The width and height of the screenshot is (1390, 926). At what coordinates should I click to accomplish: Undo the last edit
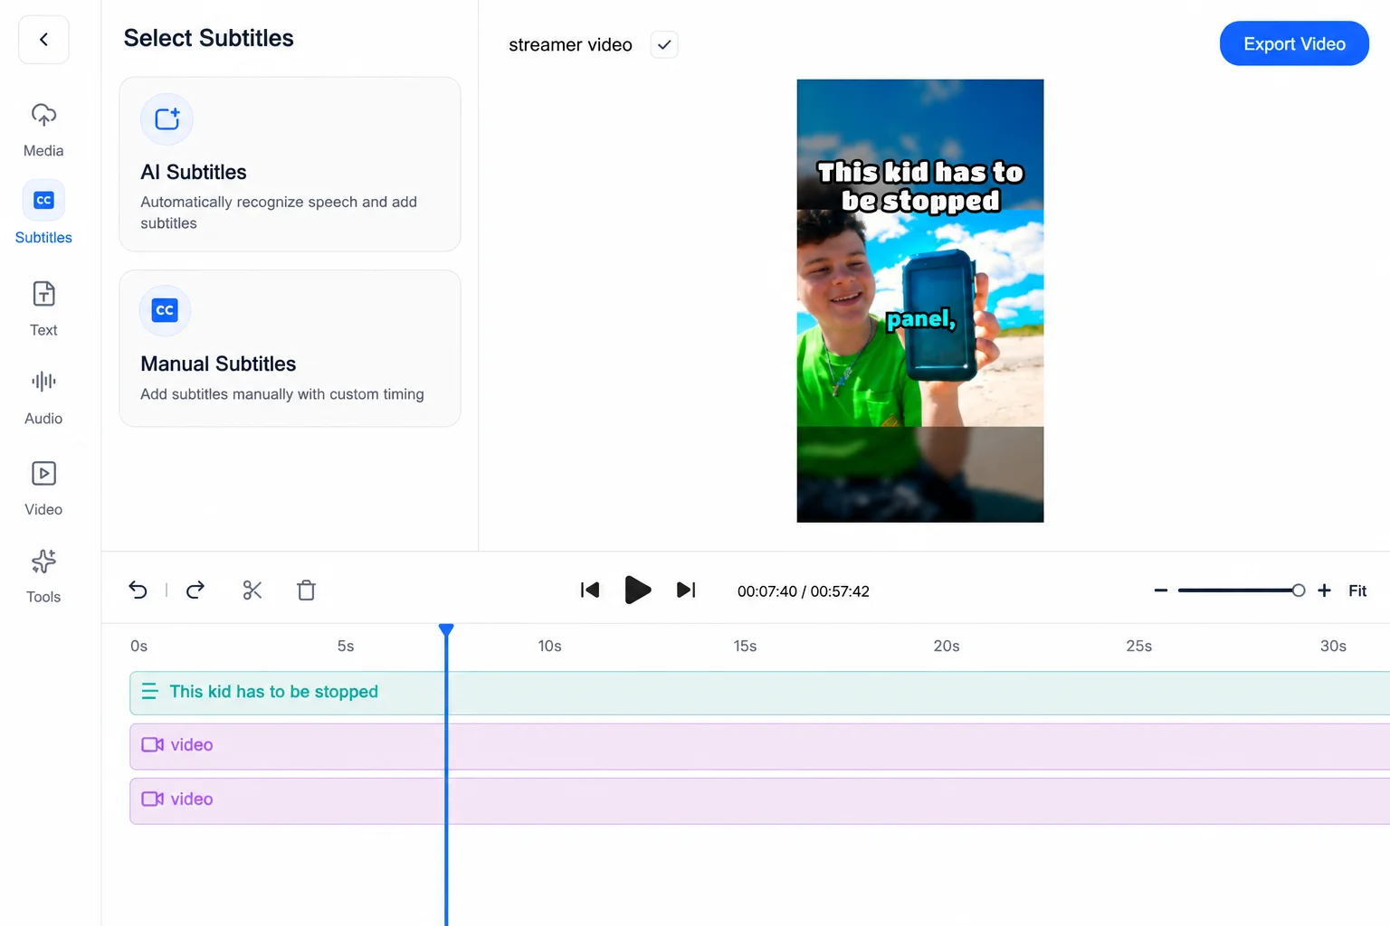[138, 591]
